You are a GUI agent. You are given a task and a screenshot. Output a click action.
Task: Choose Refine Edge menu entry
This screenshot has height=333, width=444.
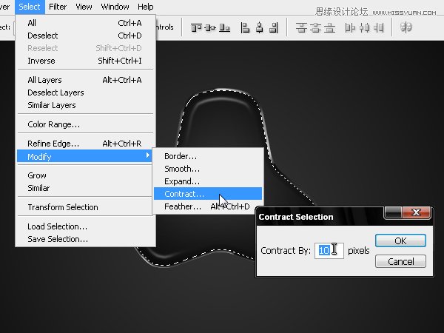coord(85,144)
